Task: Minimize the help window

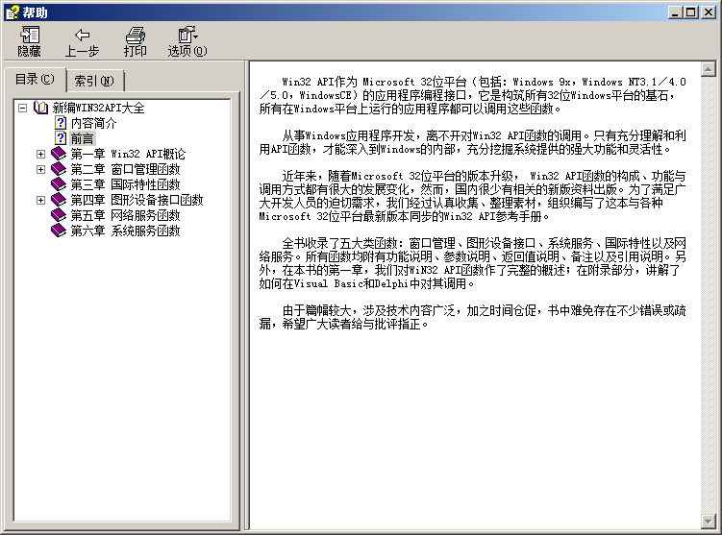Action: tap(676, 12)
